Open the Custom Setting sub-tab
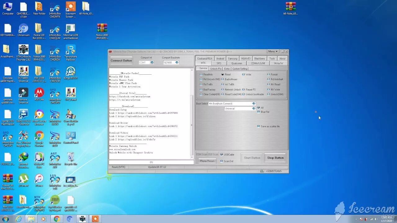Screen dimensions: 397x223 (x=240, y=69)
